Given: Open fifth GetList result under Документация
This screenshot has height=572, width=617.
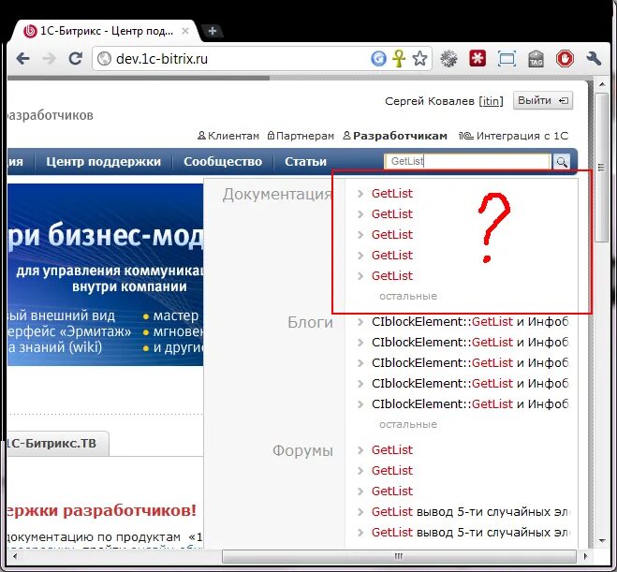Looking at the screenshot, I should pos(392,276).
